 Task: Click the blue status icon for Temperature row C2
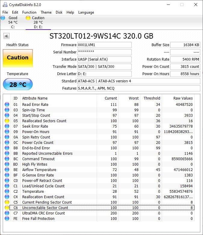click(7, 191)
